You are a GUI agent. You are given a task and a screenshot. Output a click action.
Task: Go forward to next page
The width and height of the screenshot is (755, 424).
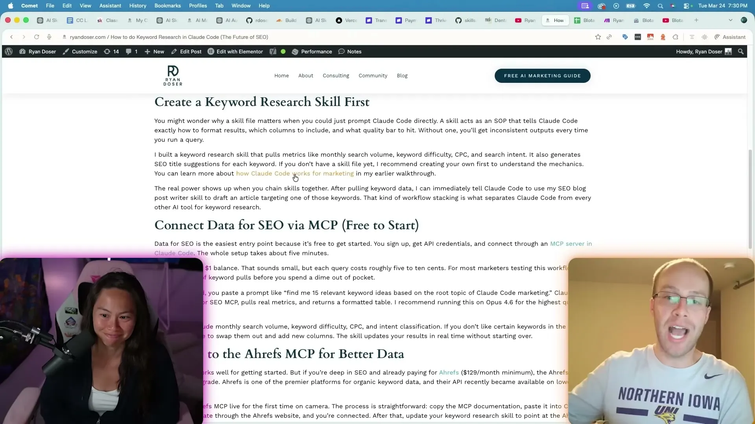point(24,37)
